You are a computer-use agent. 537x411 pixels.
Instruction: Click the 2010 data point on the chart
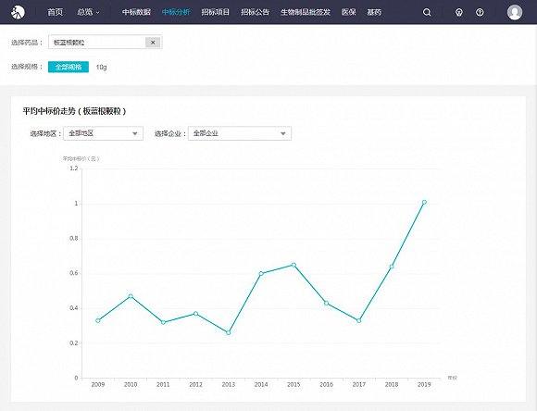[131, 296]
